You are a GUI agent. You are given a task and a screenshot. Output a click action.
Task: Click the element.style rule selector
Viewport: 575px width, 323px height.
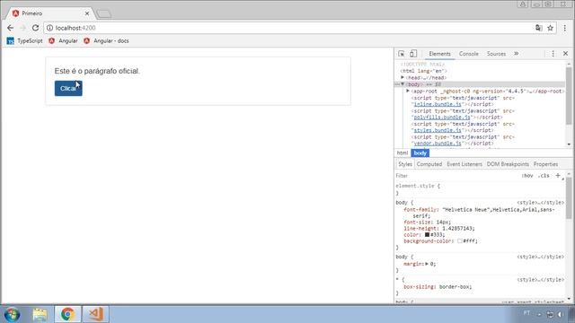tap(415, 186)
